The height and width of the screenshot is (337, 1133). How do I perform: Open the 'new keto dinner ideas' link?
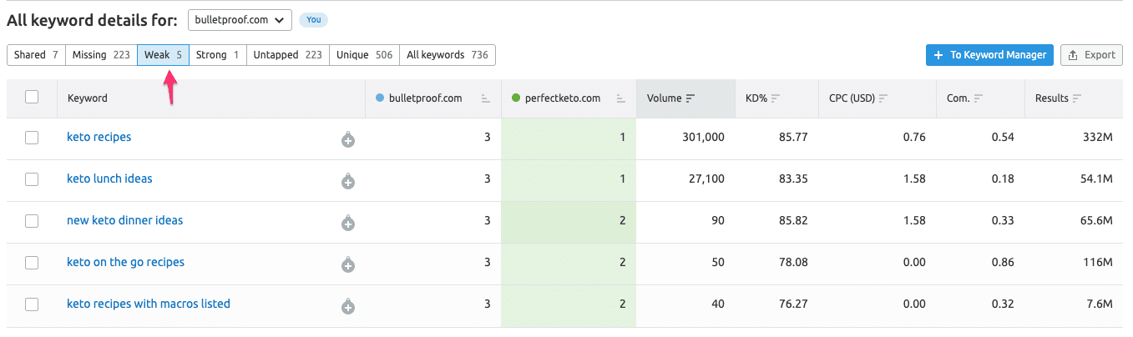tap(124, 220)
